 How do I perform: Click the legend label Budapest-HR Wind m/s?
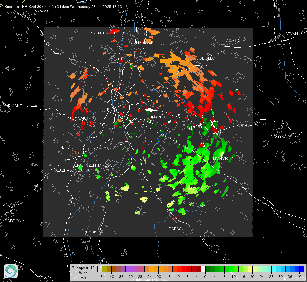click(83, 273)
